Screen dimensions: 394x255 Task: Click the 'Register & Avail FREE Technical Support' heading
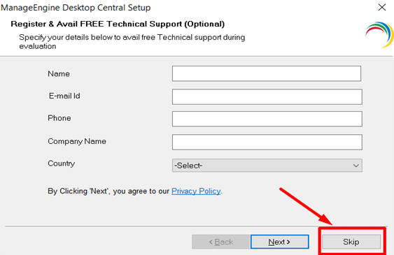(x=118, y=24)
